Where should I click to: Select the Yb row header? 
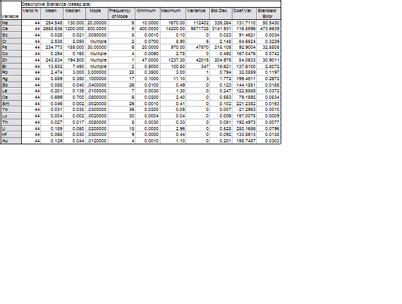click(11, 110)
